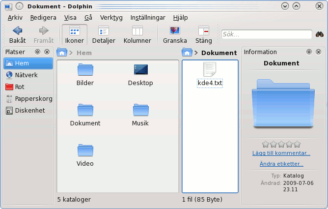Click Lägg till kommentar link
328x209 pixels.
click(x=281, y=153)
